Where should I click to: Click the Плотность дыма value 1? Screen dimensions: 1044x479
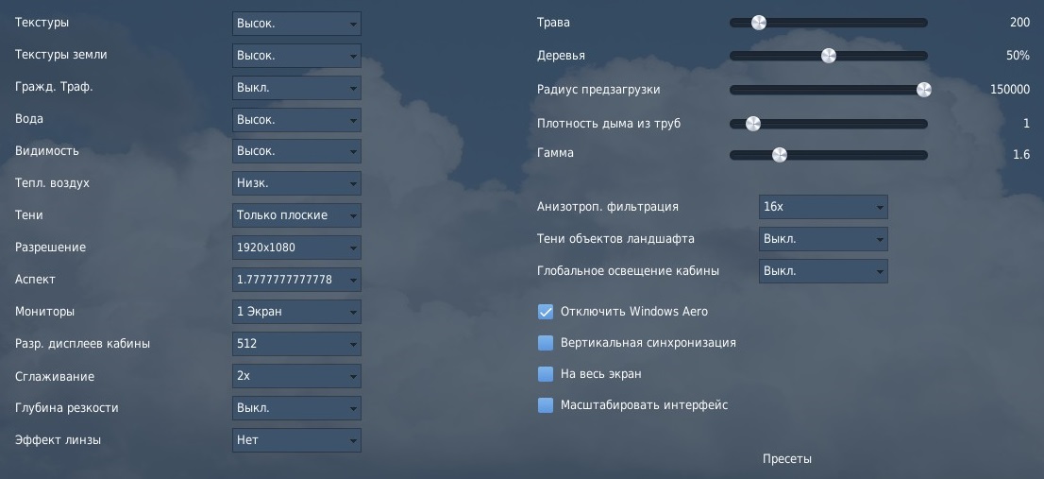1027,123
